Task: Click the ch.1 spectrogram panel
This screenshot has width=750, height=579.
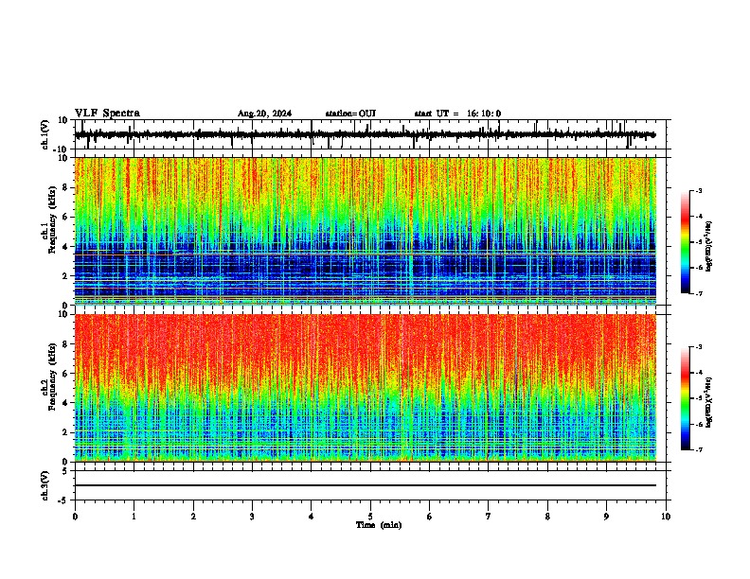Action: click(x=366, y=231)
